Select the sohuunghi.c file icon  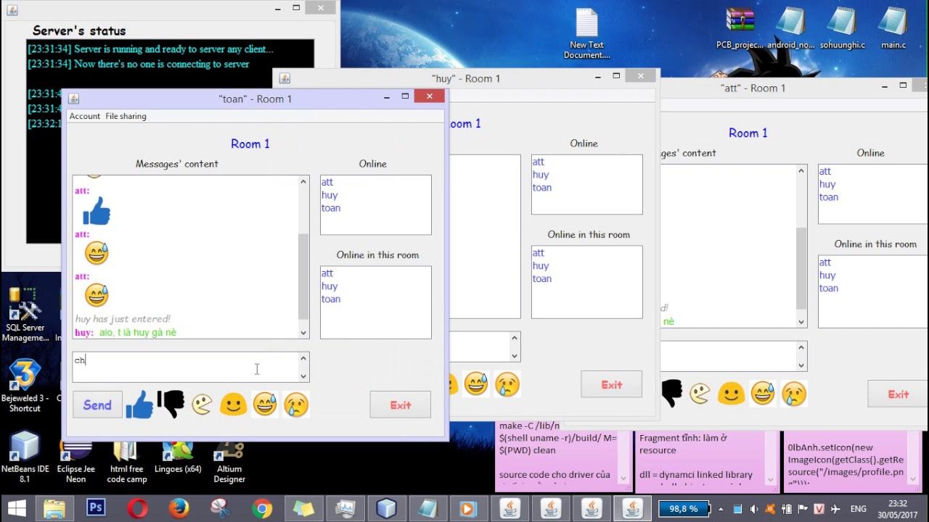842,28
